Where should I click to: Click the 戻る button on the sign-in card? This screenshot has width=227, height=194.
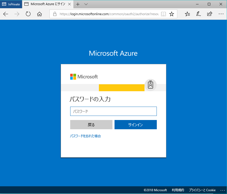91,124
